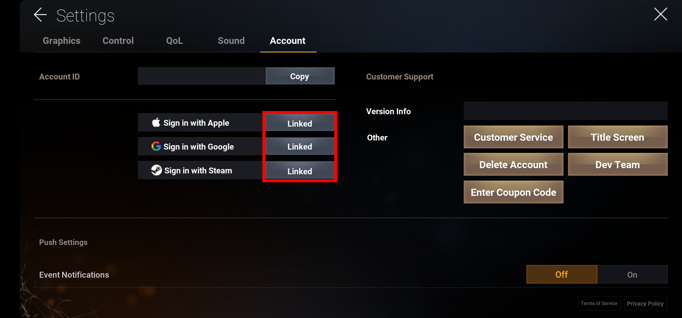This screenshot has height=318, width=682.
Task: Click the Event Notifications label
Action: [74, 275]
